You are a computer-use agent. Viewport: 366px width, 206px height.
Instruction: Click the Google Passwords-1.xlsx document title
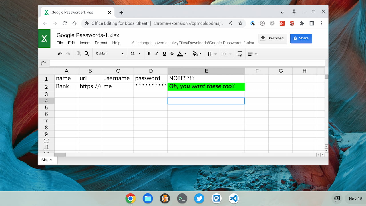coord(88,35)
